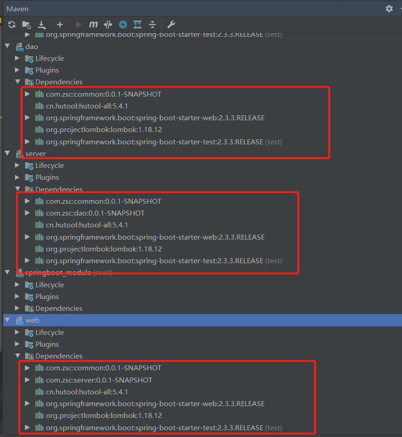
Task: Expand com.zsc:dao:0.0.1-SNAPSHOT dependency
Action: pyautogui.click(x=27, y=213)
